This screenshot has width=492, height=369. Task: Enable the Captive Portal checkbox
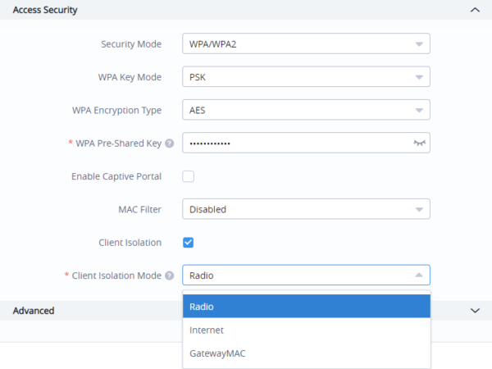(x=188, y=176)
